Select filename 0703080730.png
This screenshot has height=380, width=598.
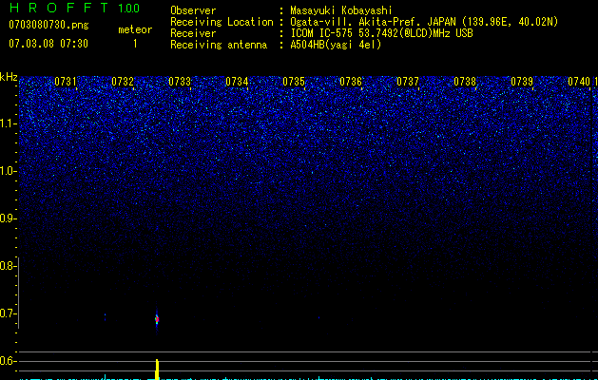pyautogui.click(x=48, y=26)
